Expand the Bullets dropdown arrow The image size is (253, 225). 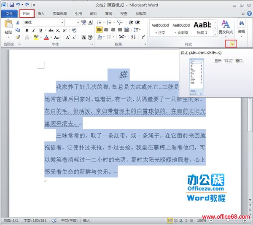pyautogui.click(x=104, y=22)
